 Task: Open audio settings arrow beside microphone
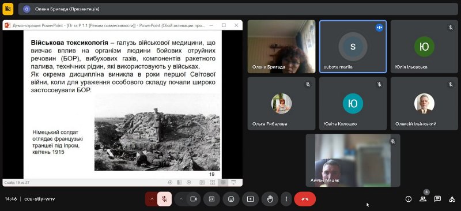[152, 199]
